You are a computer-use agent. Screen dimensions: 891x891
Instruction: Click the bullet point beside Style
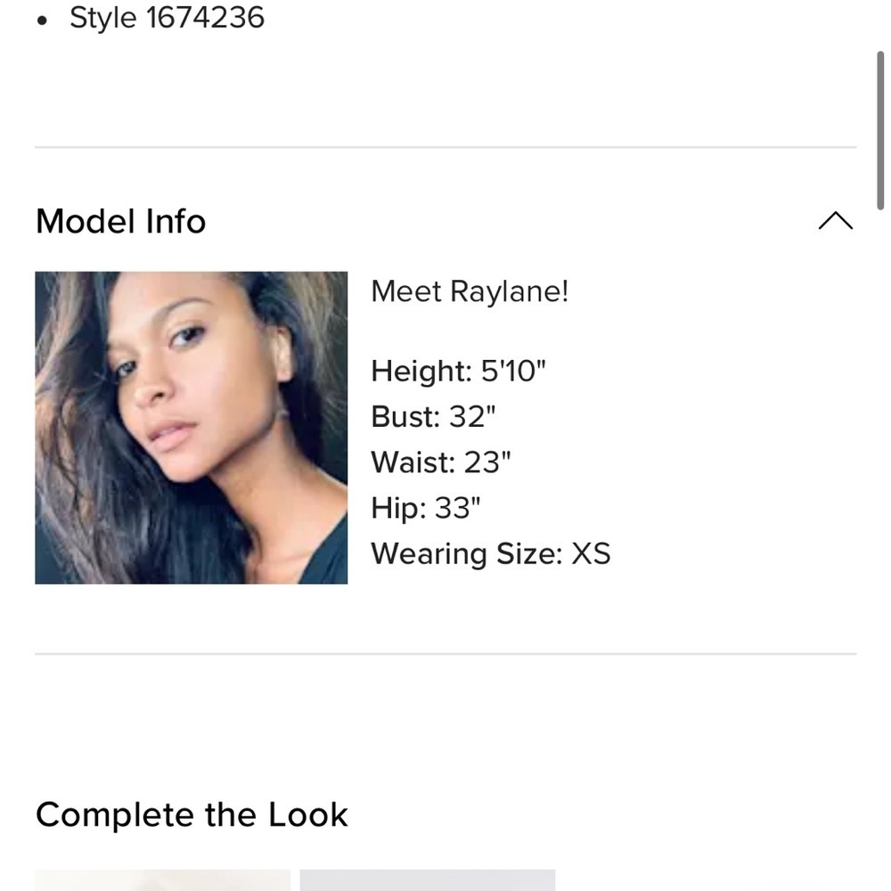(x=42, y=21)
